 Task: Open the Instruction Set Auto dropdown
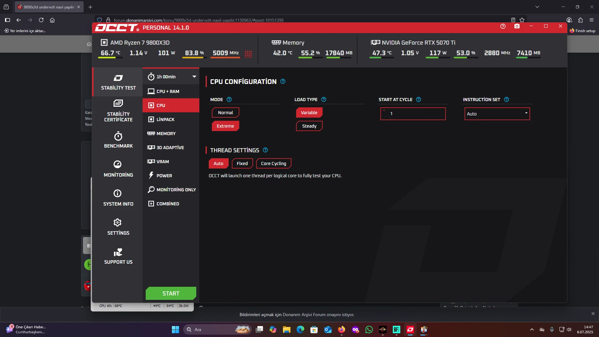pos(497,114)
